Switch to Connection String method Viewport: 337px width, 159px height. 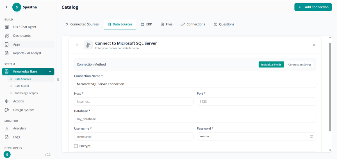coord(300,65)
